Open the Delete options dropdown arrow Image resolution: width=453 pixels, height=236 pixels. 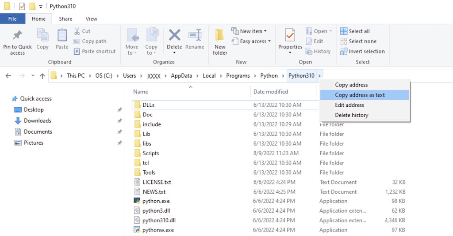click(x=174, y=53)
